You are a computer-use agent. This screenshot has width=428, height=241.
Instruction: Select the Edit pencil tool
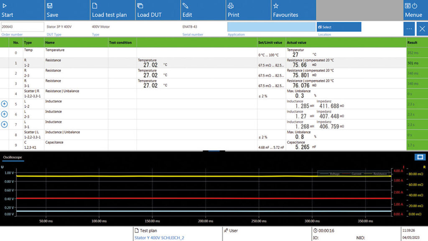point(185,6)
